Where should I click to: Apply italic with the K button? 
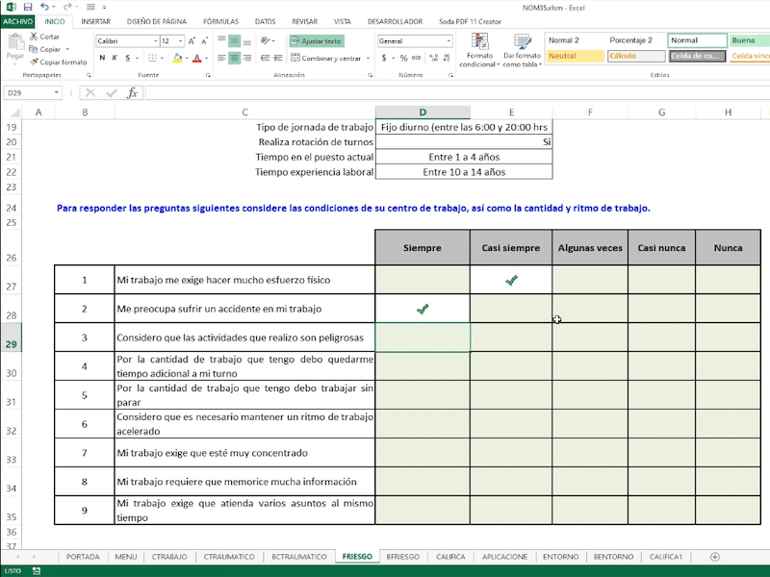click(x=115, y=58)
